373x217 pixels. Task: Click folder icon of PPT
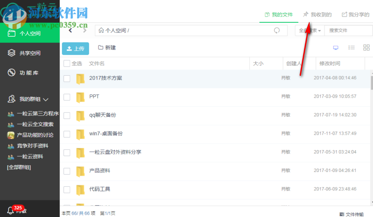[80, 98]
